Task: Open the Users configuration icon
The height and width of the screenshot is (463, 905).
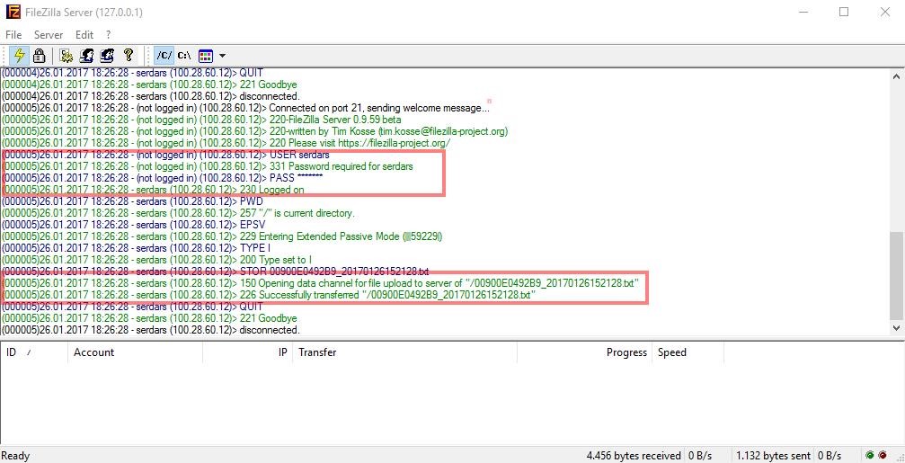Action: pyautogui.click(x=87, y=56)
